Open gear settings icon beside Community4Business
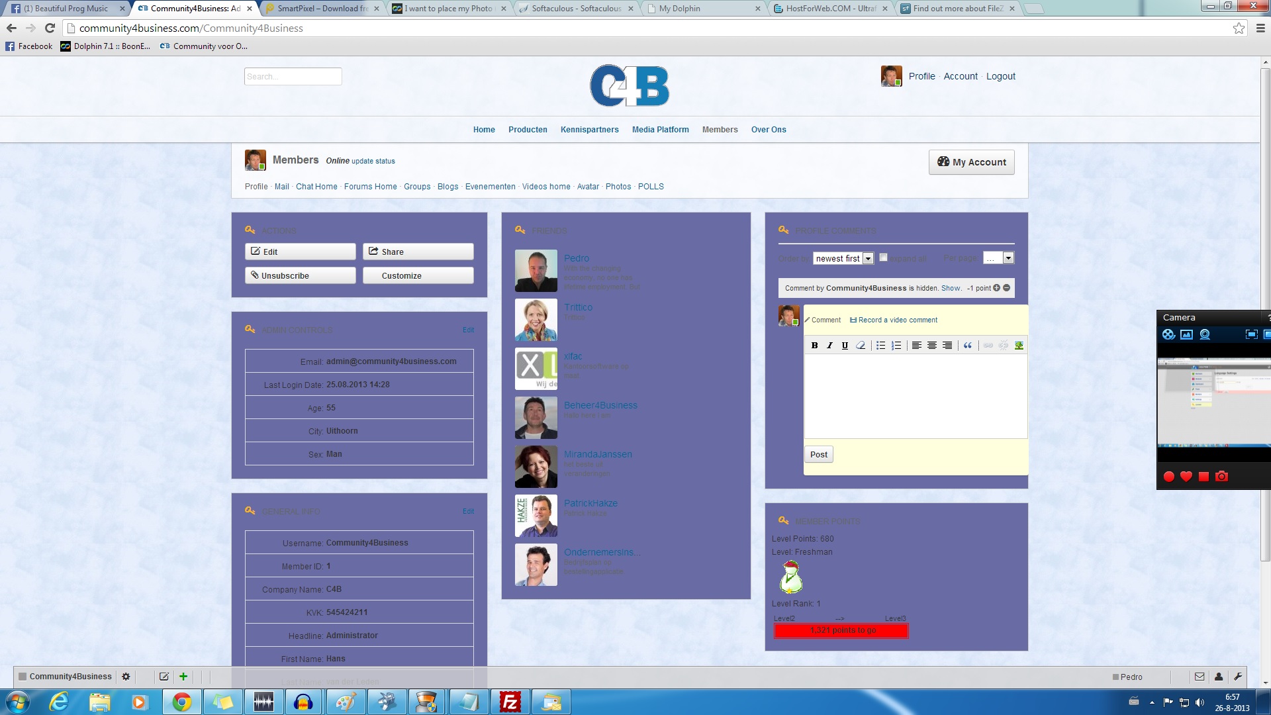 point(126,677)
